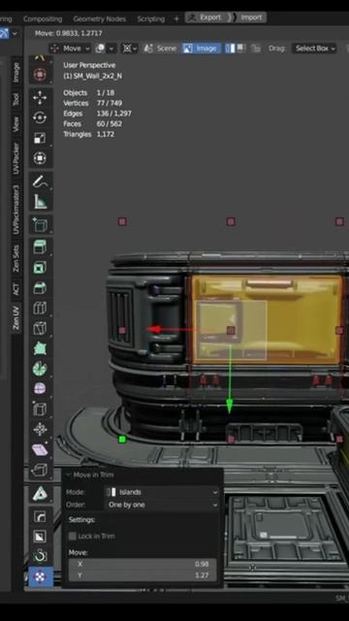Activate the highlighted Zen UV transform tool
349x621 pixels.
click(40, 576)
